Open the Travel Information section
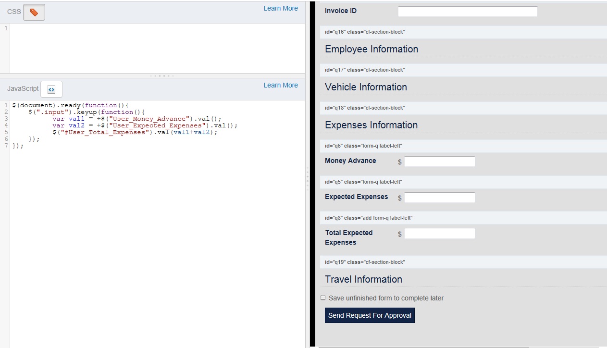The width and height of the screenshot is (607, 348). click(363, 279)
